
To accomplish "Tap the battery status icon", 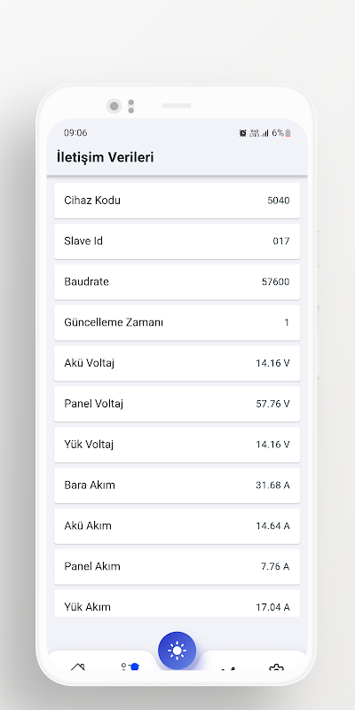I will coord(288,133).
